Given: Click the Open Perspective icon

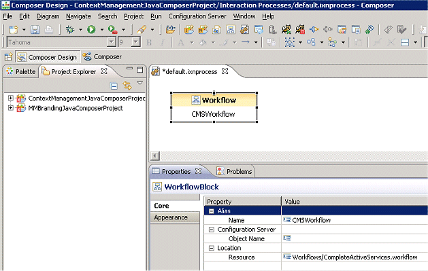Looking at the screenshot, I should click(8, 57).
